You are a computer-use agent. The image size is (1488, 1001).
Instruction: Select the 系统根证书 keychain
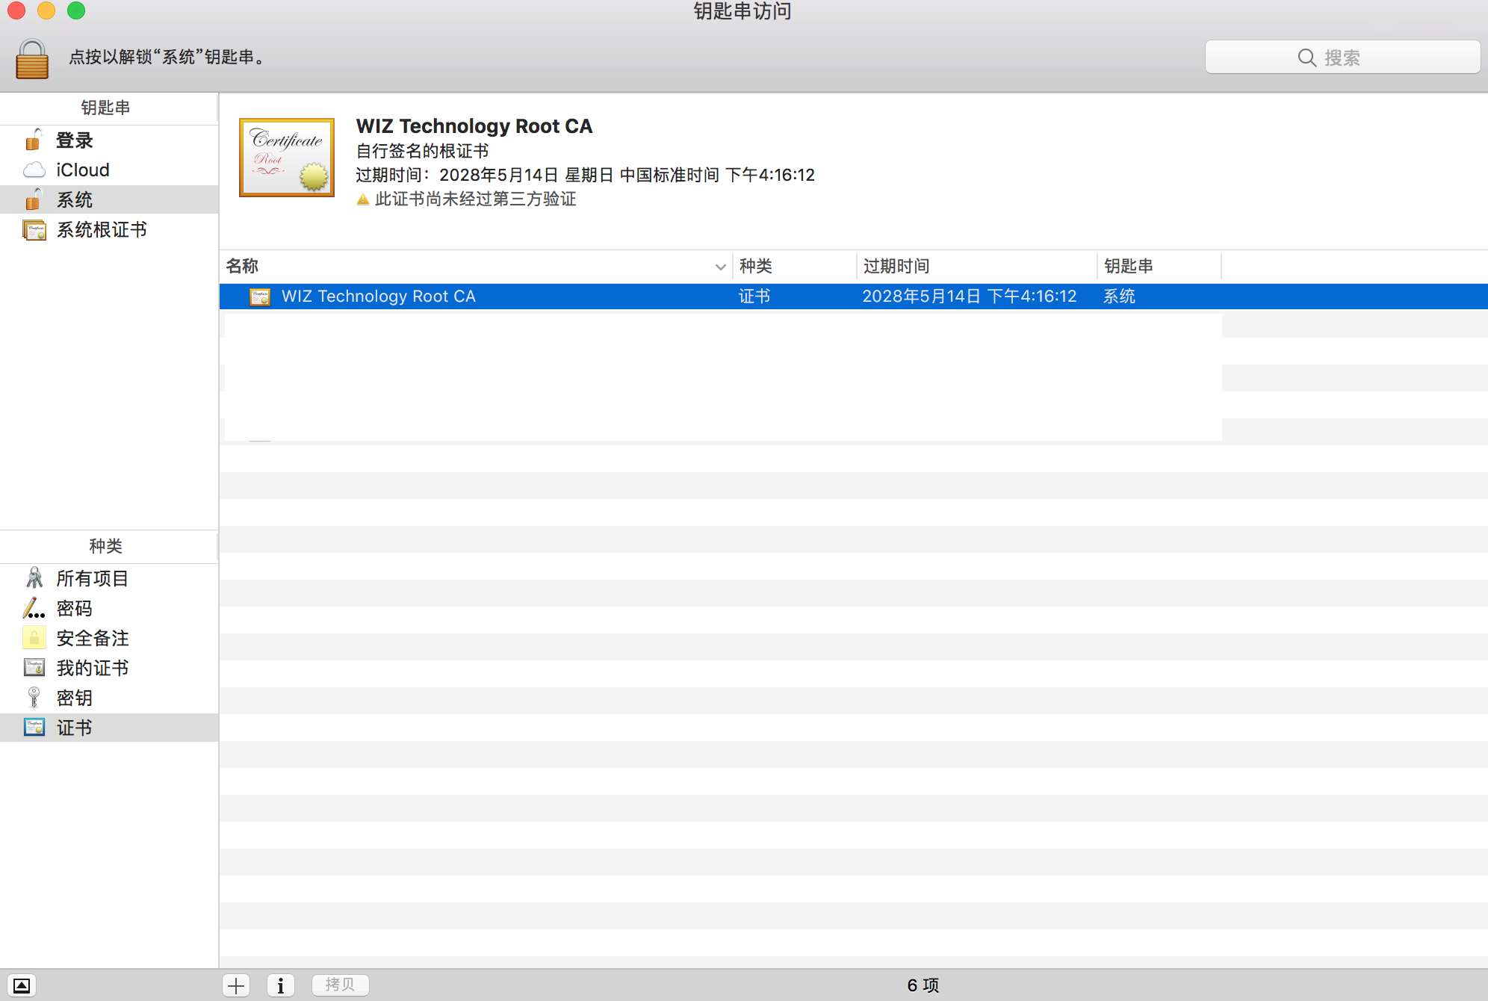coord(102,230)
